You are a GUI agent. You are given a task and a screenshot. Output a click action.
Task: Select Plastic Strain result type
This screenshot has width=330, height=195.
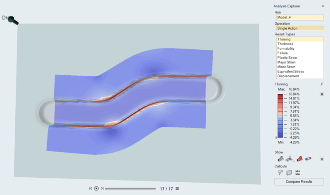[x=288, y=58]
